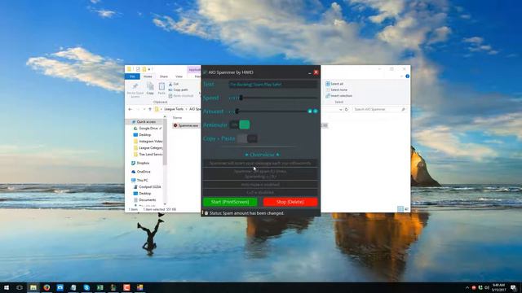Open Skype from the taskbar
Viewport: 522px width, 293px height.
tap(86, 287)
